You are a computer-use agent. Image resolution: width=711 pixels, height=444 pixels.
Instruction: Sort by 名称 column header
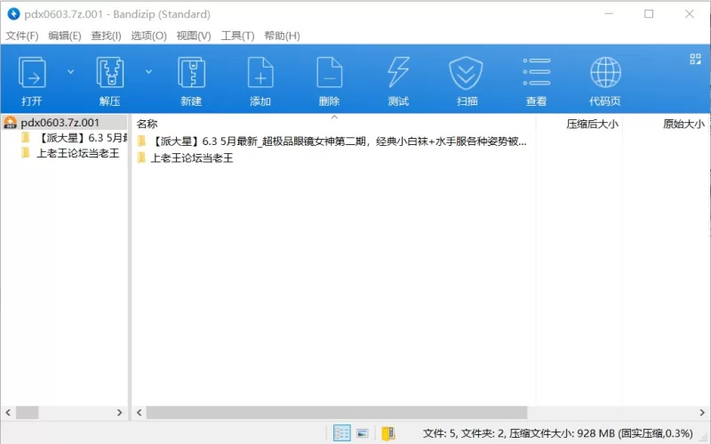tap(147, 124)
